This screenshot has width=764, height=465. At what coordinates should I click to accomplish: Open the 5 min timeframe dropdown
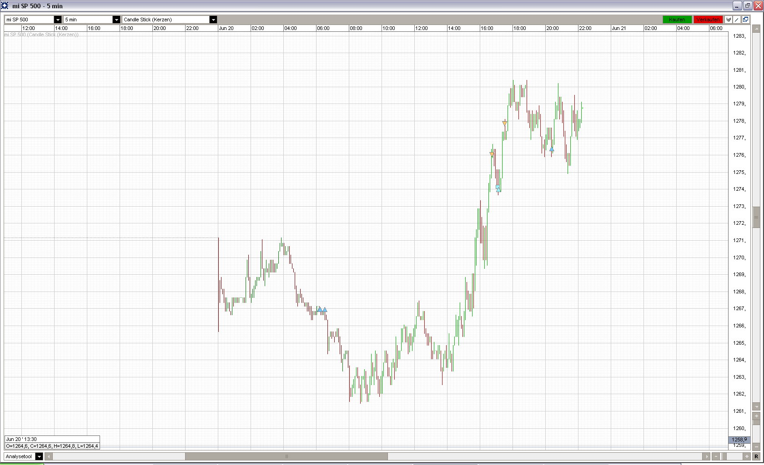pos(91,20)
